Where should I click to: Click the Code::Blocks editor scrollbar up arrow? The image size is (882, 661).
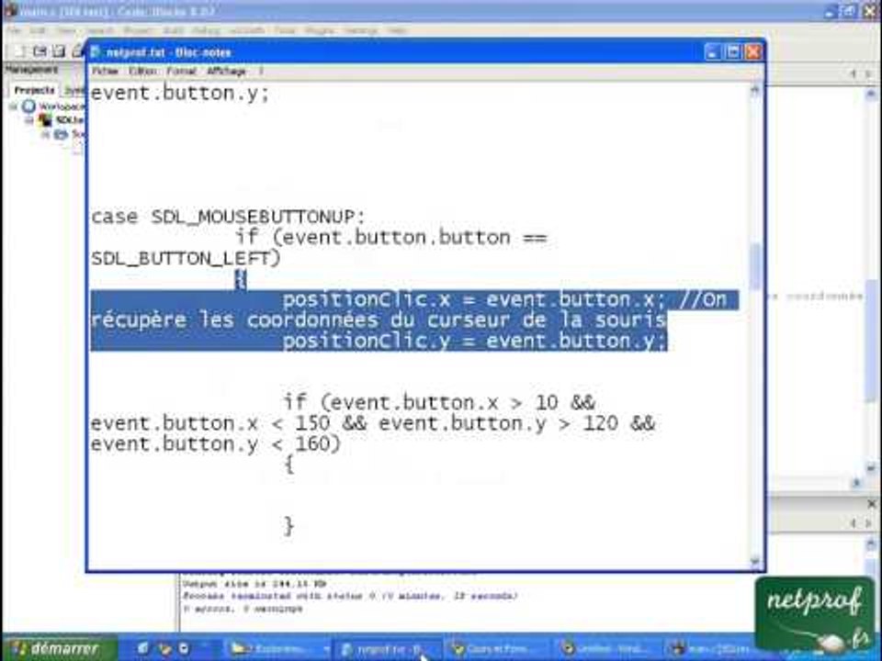click(871, 95)
